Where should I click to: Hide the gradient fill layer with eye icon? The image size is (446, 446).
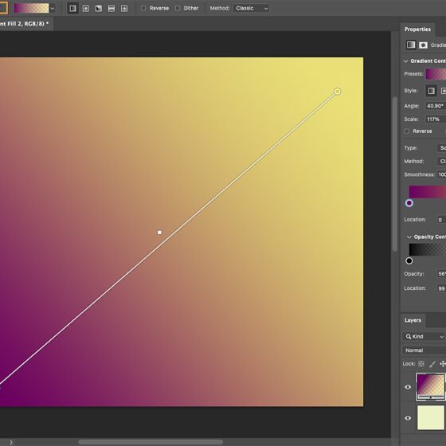pos(408,387)
